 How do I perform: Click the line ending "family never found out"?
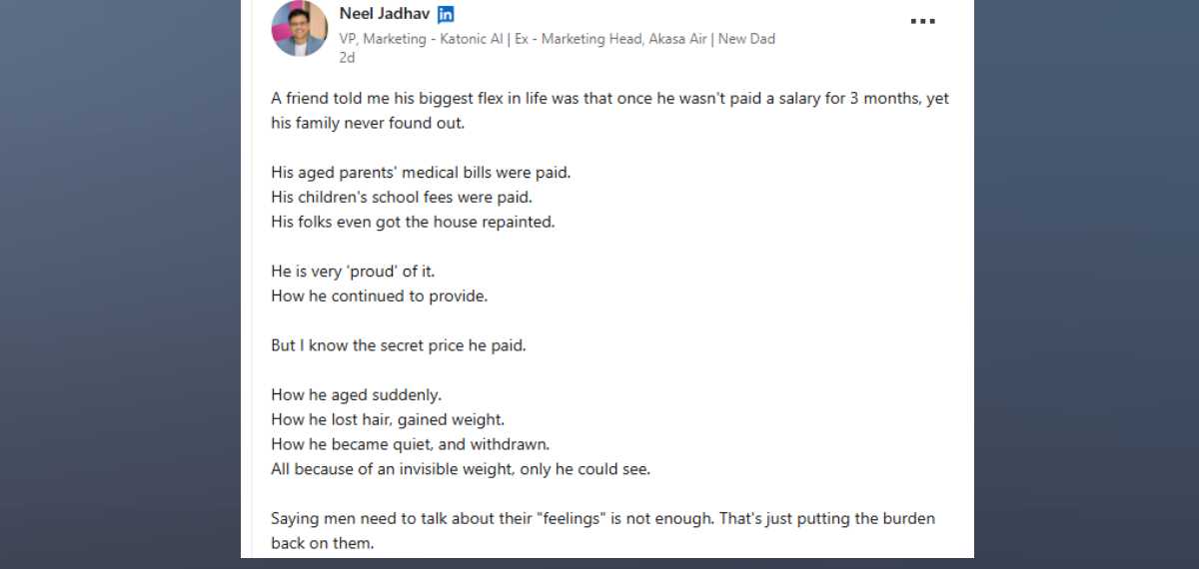(368, 124)
